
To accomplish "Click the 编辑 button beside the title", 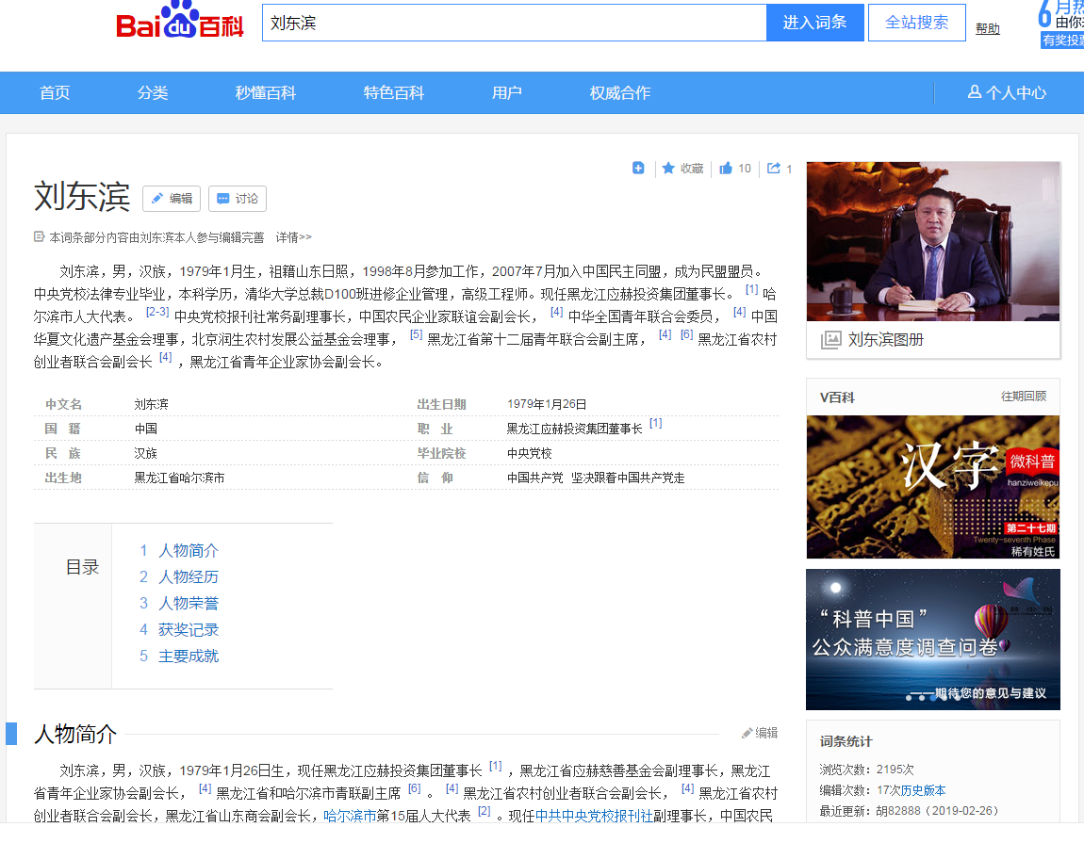I will coord(172,199).
